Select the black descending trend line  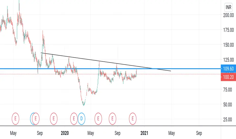(106, 62)
